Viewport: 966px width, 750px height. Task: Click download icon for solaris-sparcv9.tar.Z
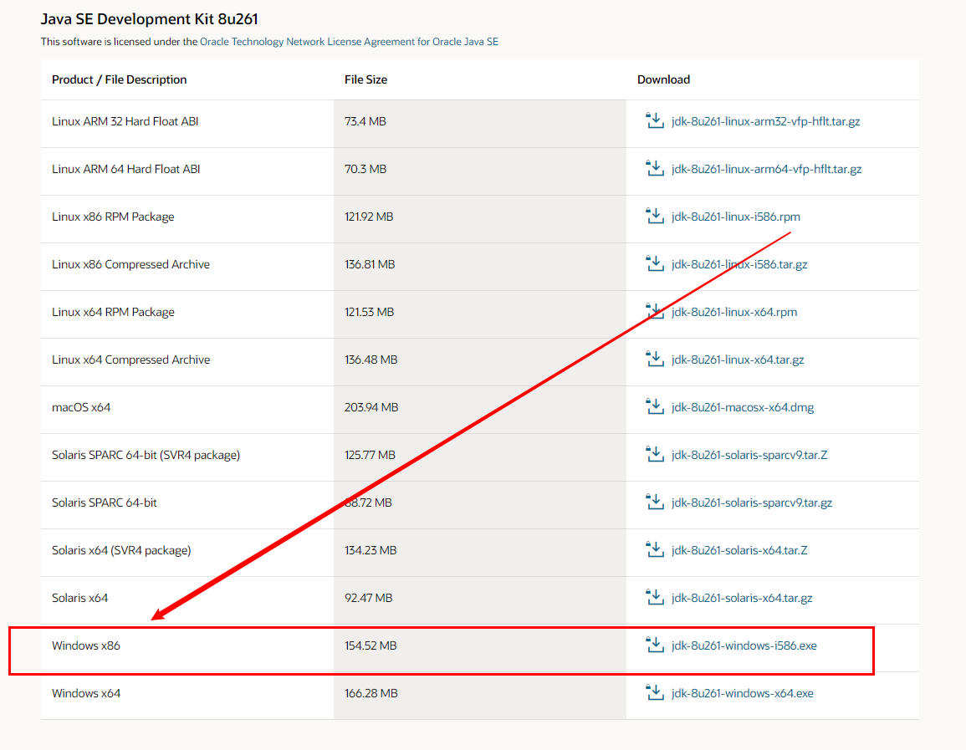tap(654, 455)
